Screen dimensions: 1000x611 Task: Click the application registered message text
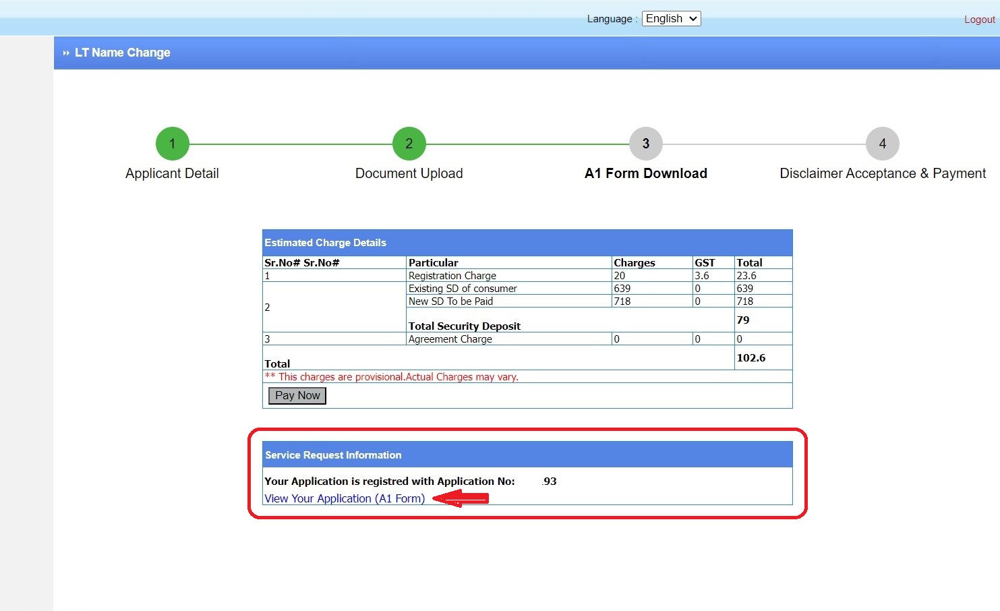390,482
